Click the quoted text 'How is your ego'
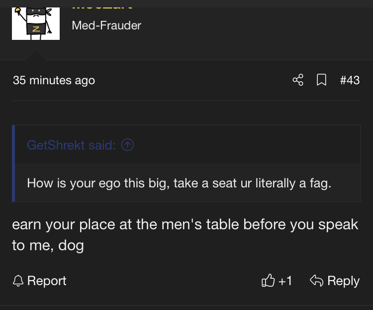 tap(75, 183)
